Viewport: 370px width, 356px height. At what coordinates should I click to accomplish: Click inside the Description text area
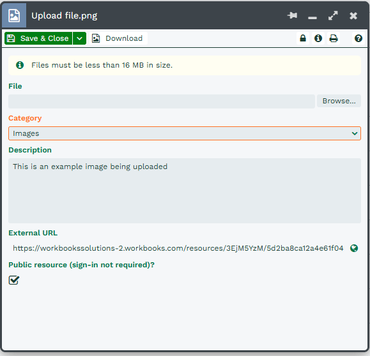[185, 191]
